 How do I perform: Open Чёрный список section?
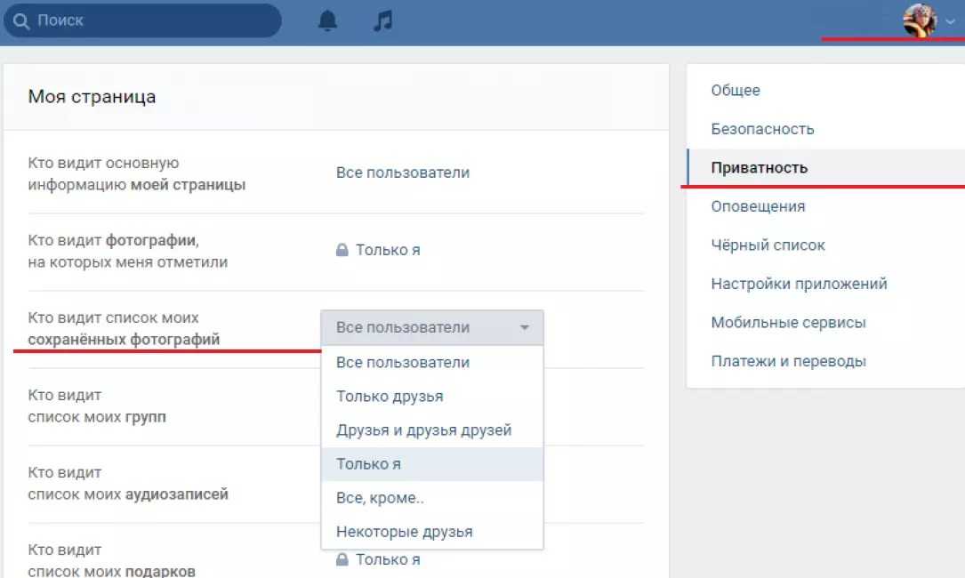click(768, 245)
